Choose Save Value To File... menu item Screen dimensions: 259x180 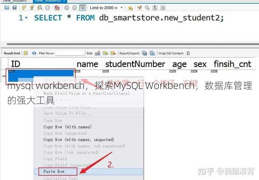(67, 113)
